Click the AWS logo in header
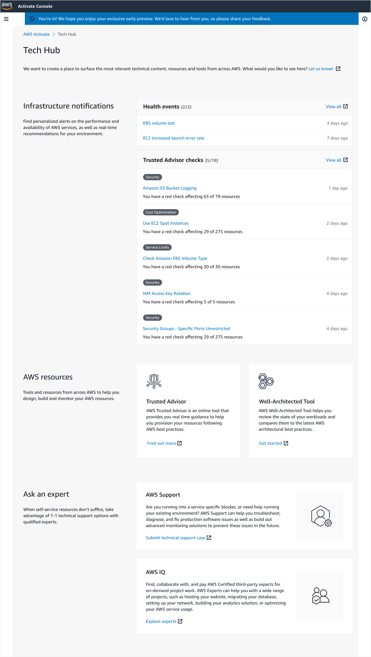This screenshot has height=657, width=371. coord(7,6)
